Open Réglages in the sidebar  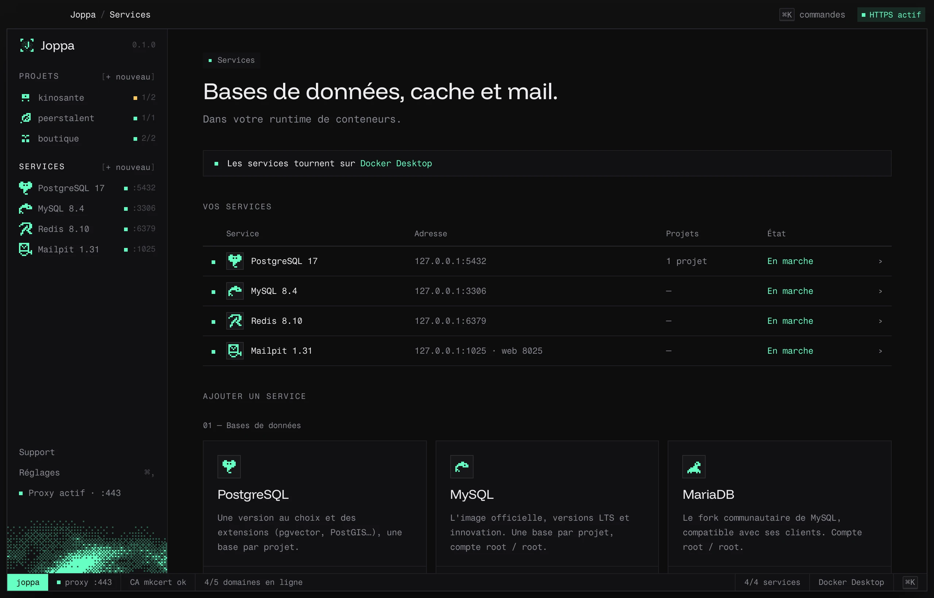(39, 473)
